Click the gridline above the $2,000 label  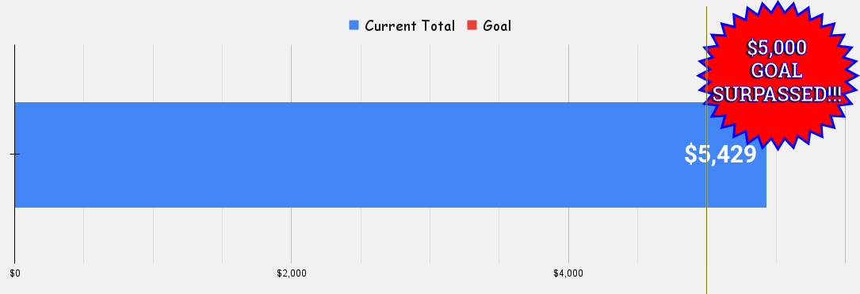[x=291, y=236]
